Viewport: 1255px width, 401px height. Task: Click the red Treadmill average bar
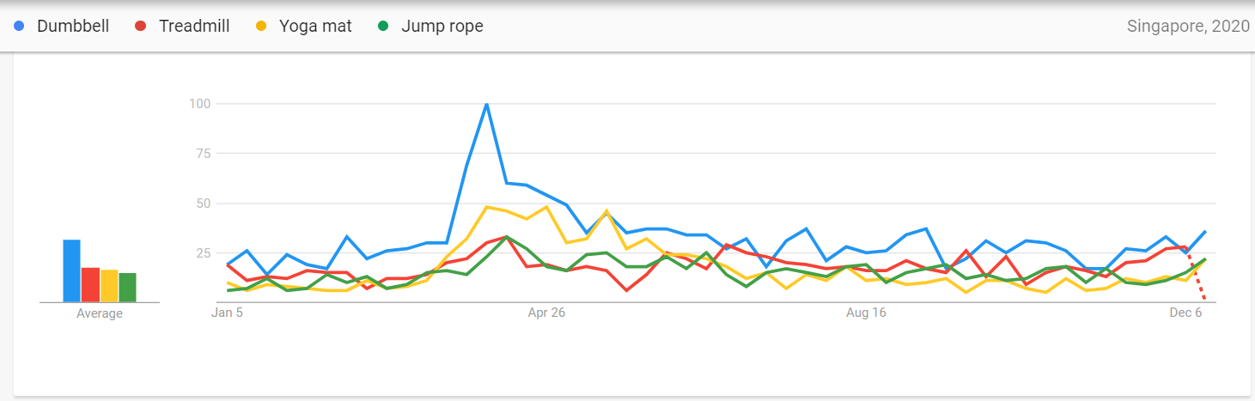click(x=90, y=285)
